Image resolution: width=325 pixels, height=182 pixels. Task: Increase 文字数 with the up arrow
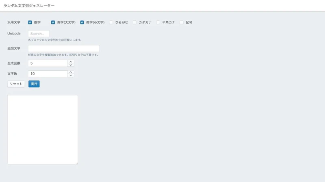pyautogui.click(x=71, y=72)
